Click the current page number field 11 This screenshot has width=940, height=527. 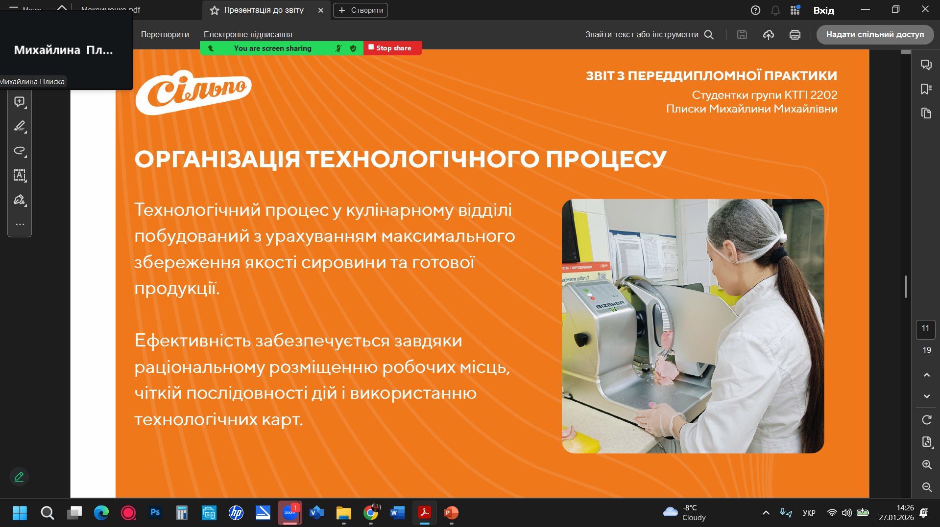[x=925, y=329]
